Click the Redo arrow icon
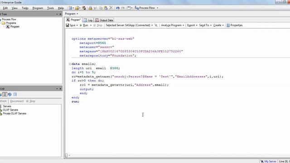The height and width of the screenshot is (163, 290). (123, 8)
